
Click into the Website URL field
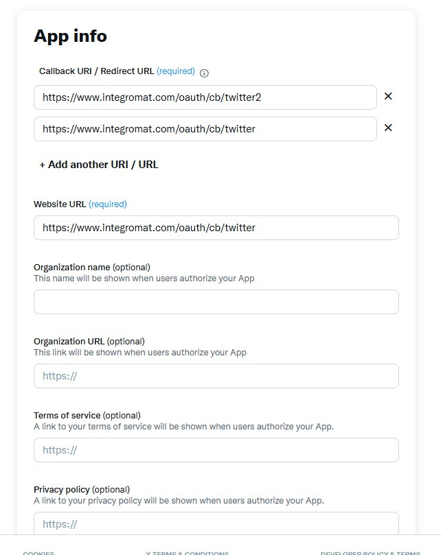tap(216, 228)
